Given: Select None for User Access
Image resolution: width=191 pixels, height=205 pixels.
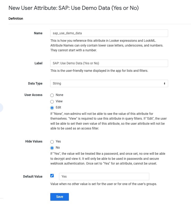Looking at the screenshot, I should (x=52, y=95).
